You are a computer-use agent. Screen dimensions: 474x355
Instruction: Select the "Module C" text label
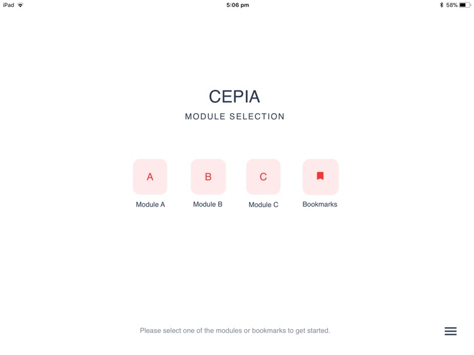click(264, 205)
